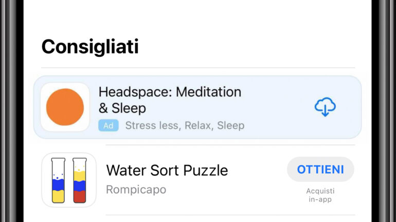Image resolution: width=396 pixels, height=222 pixels.
Task: Tap the yellow liquid at the left tube's bottom
Action: (58, 196)
